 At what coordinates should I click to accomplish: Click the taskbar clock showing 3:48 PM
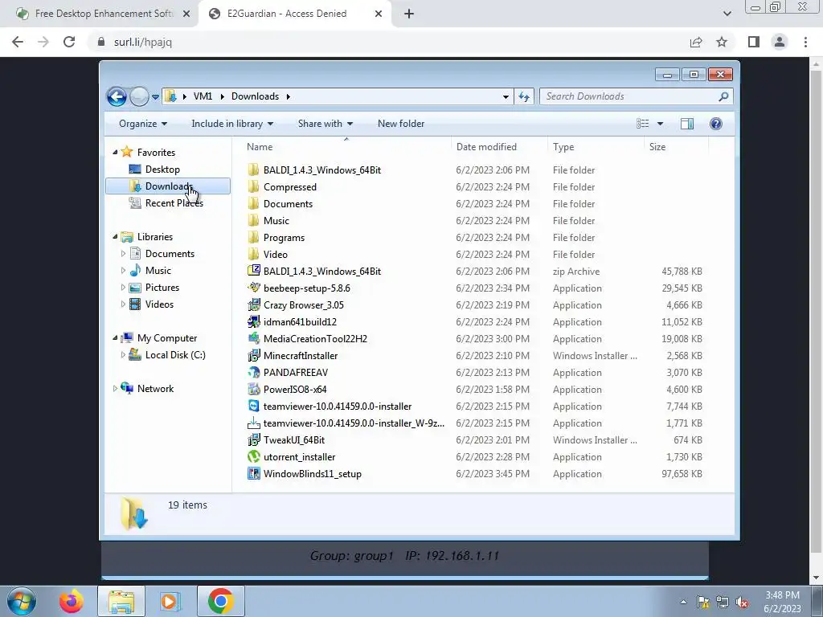(x=782, y=602)
